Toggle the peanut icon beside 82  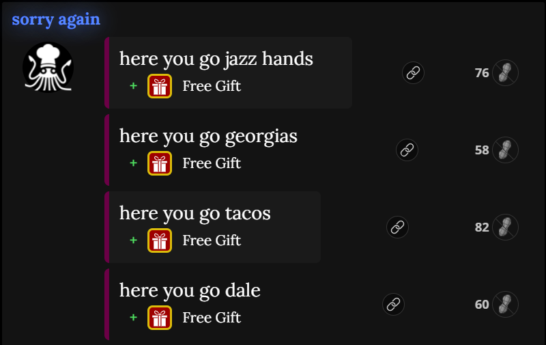point(505,227)
